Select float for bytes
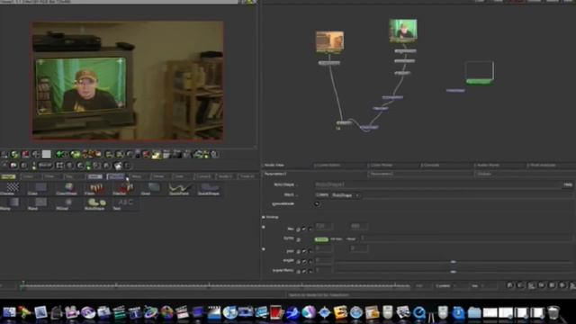 pyautogui.click(x=351, y=239)
